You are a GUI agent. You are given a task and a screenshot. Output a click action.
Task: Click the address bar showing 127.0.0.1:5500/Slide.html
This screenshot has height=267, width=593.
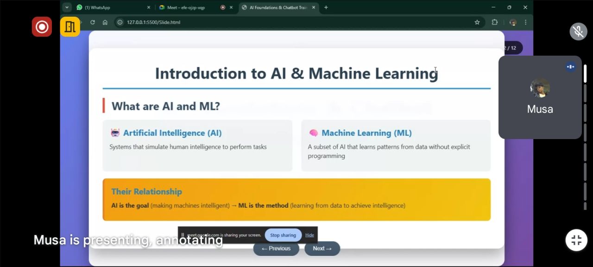point(296,22)
